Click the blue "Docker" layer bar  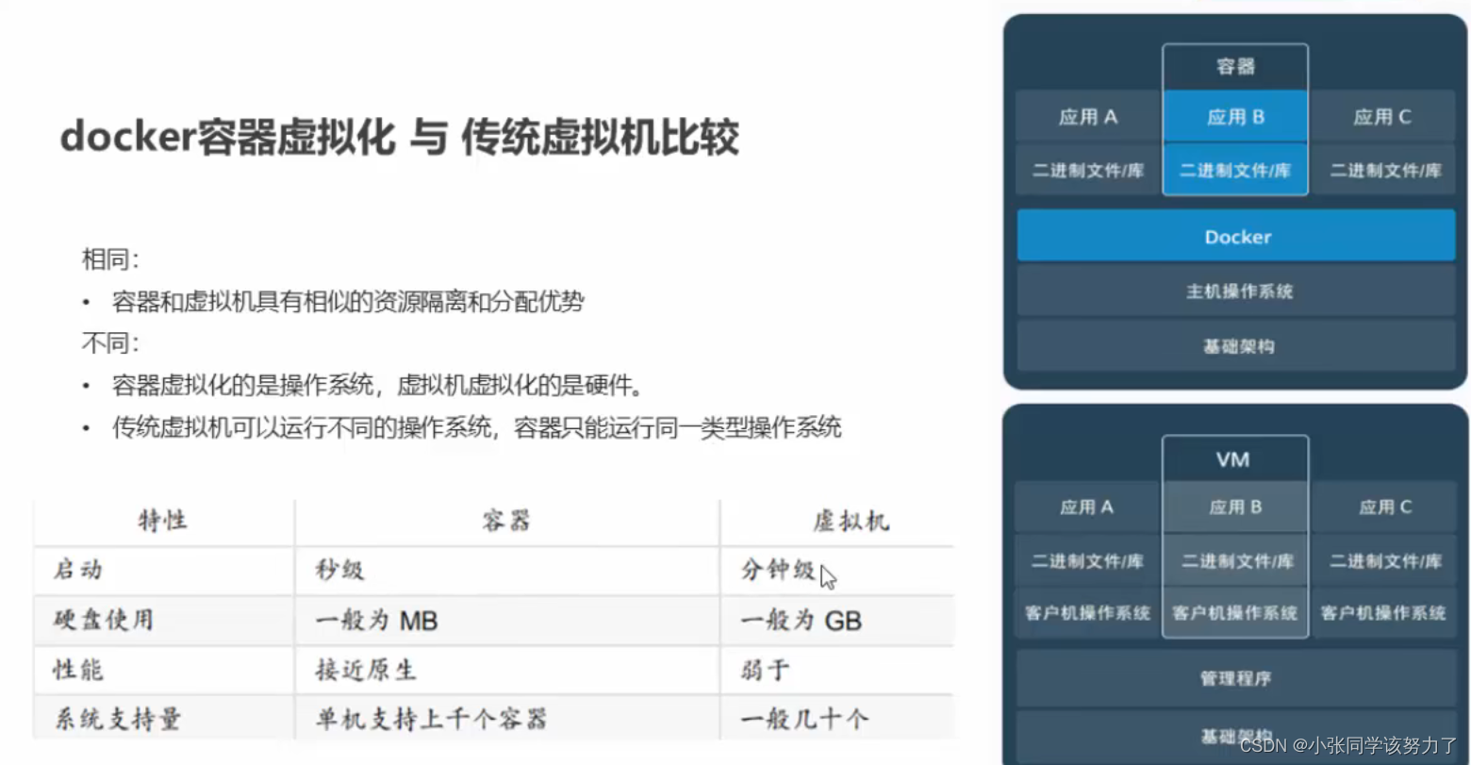coord(1236,236)
